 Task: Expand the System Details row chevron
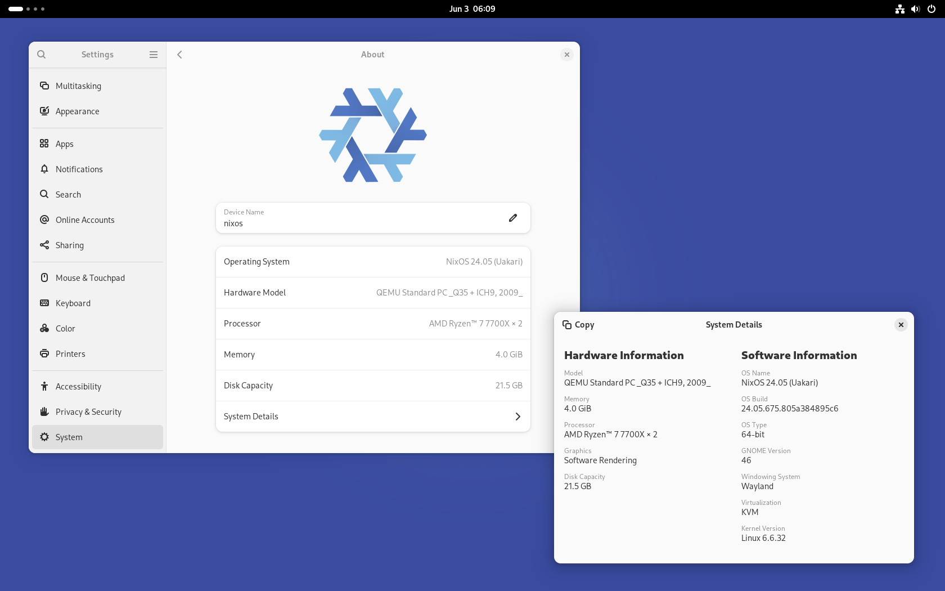[518, 417]
